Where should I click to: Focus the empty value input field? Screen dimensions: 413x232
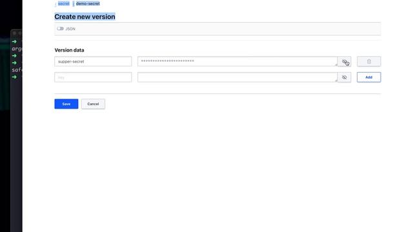(x=237, y=77)
